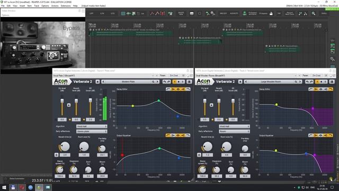
Task: Click the white drum-shaped toolbar icon
Action: point(192,13)
